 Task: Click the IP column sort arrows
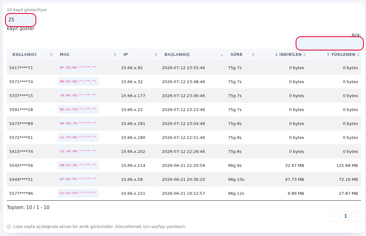(x=156, y=55)
